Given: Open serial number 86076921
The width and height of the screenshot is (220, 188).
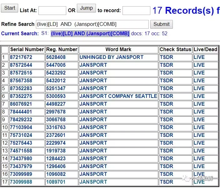Looking at the screenshot, I should pyautogui.click(x=21, y=104).
